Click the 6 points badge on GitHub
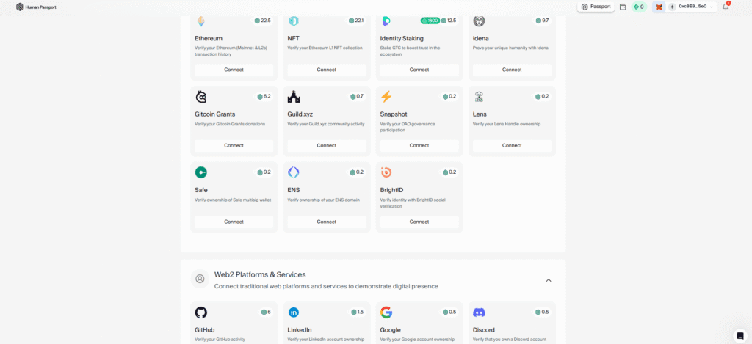Image resolution: width=752 pixels, height=344 pixels. 266,312
